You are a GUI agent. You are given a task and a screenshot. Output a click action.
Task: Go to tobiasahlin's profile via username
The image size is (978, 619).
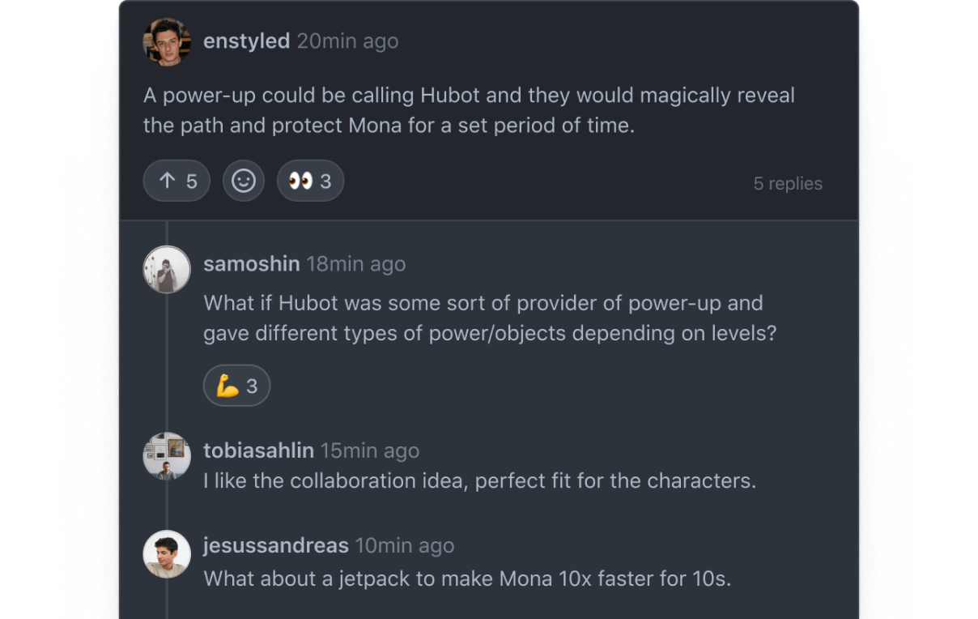(x=258, y=450)
